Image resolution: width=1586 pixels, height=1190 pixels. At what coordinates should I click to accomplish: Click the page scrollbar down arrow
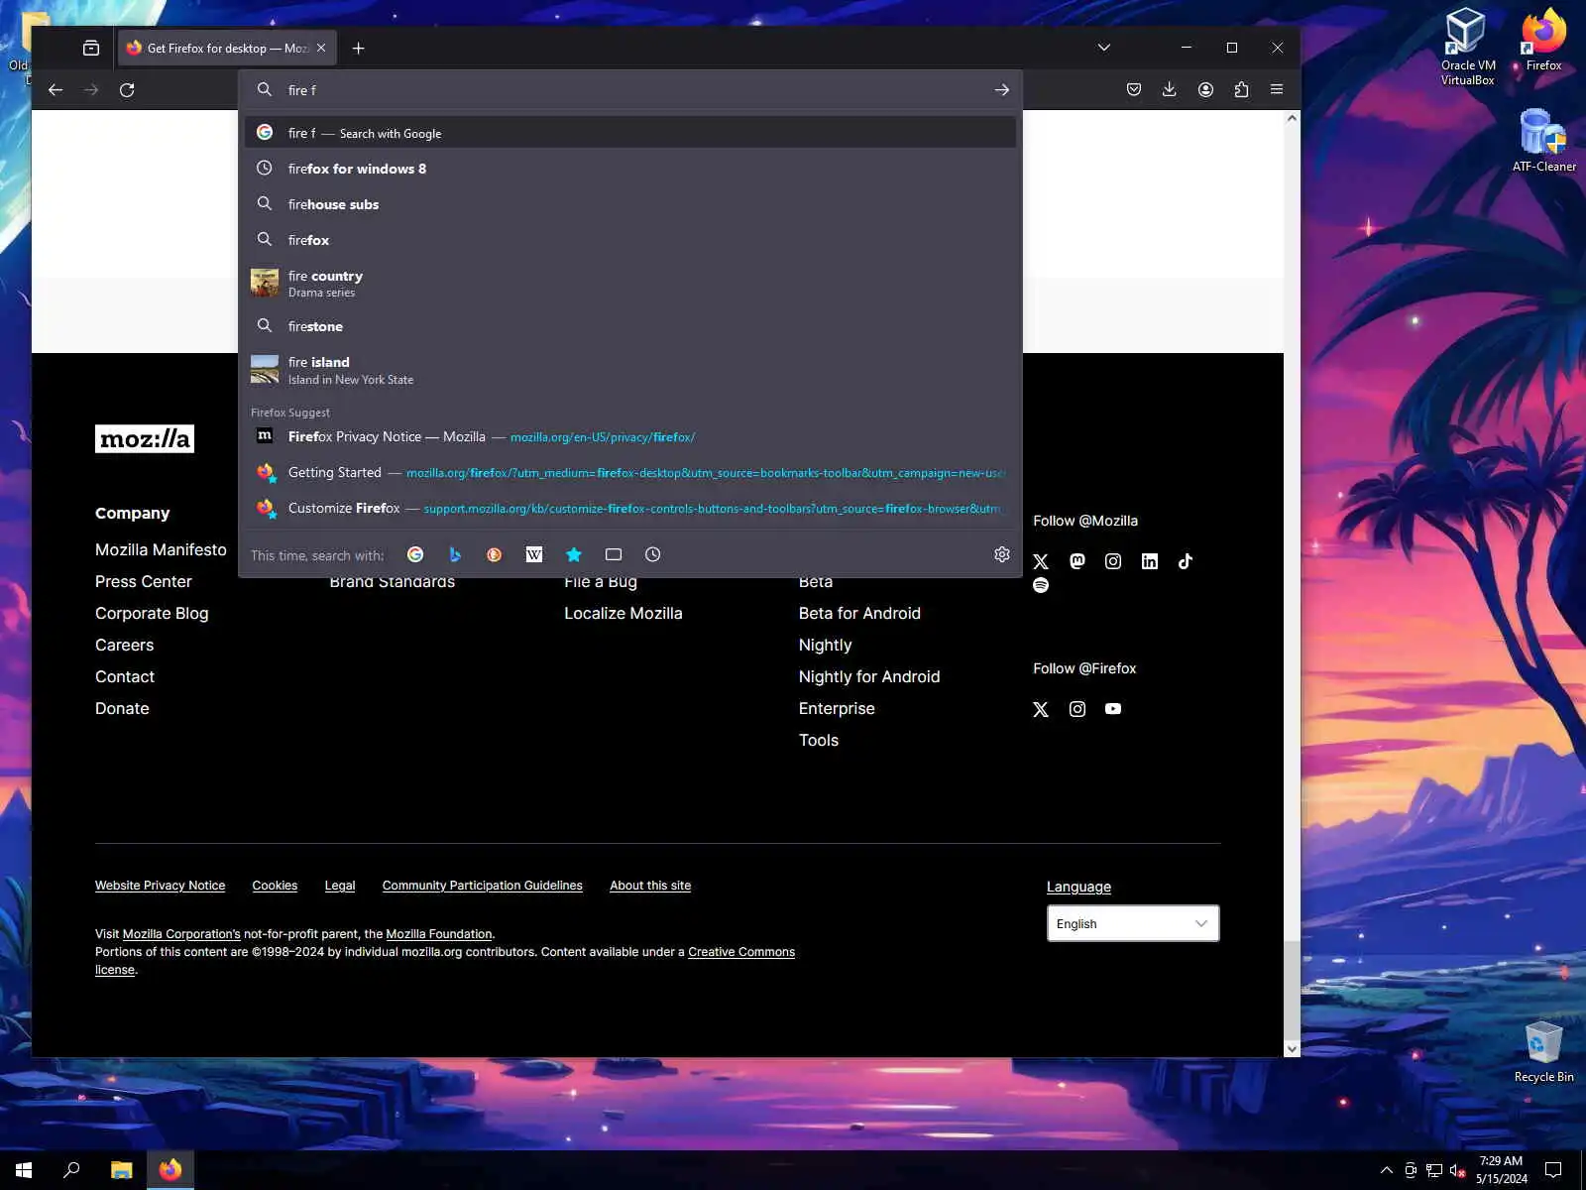(1292, 1048)
